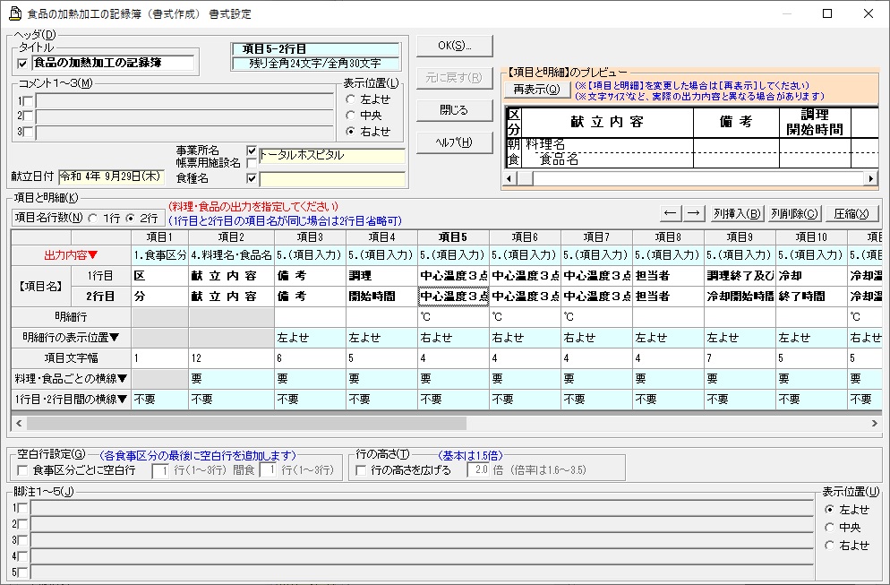Click 圧縮(X) compress button
The height and width of the screenshot is (585, 890).
point(851,213)
